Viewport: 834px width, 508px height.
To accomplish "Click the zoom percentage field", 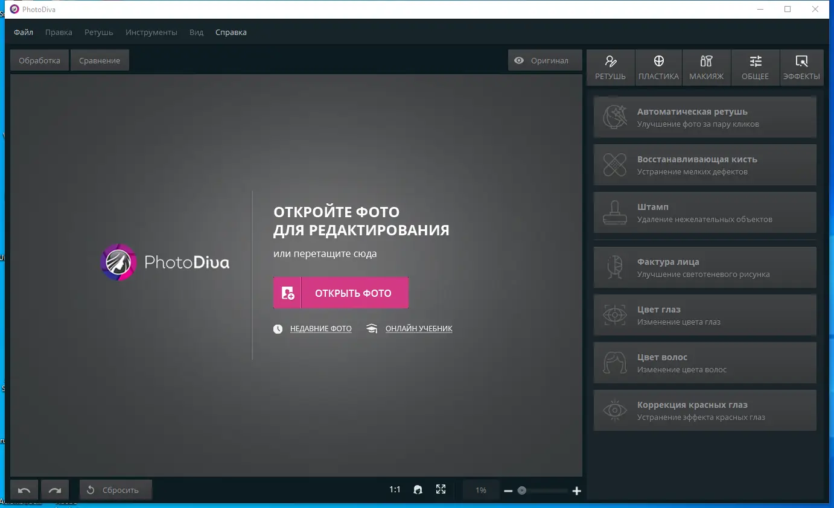I will (x=480, y=490).
